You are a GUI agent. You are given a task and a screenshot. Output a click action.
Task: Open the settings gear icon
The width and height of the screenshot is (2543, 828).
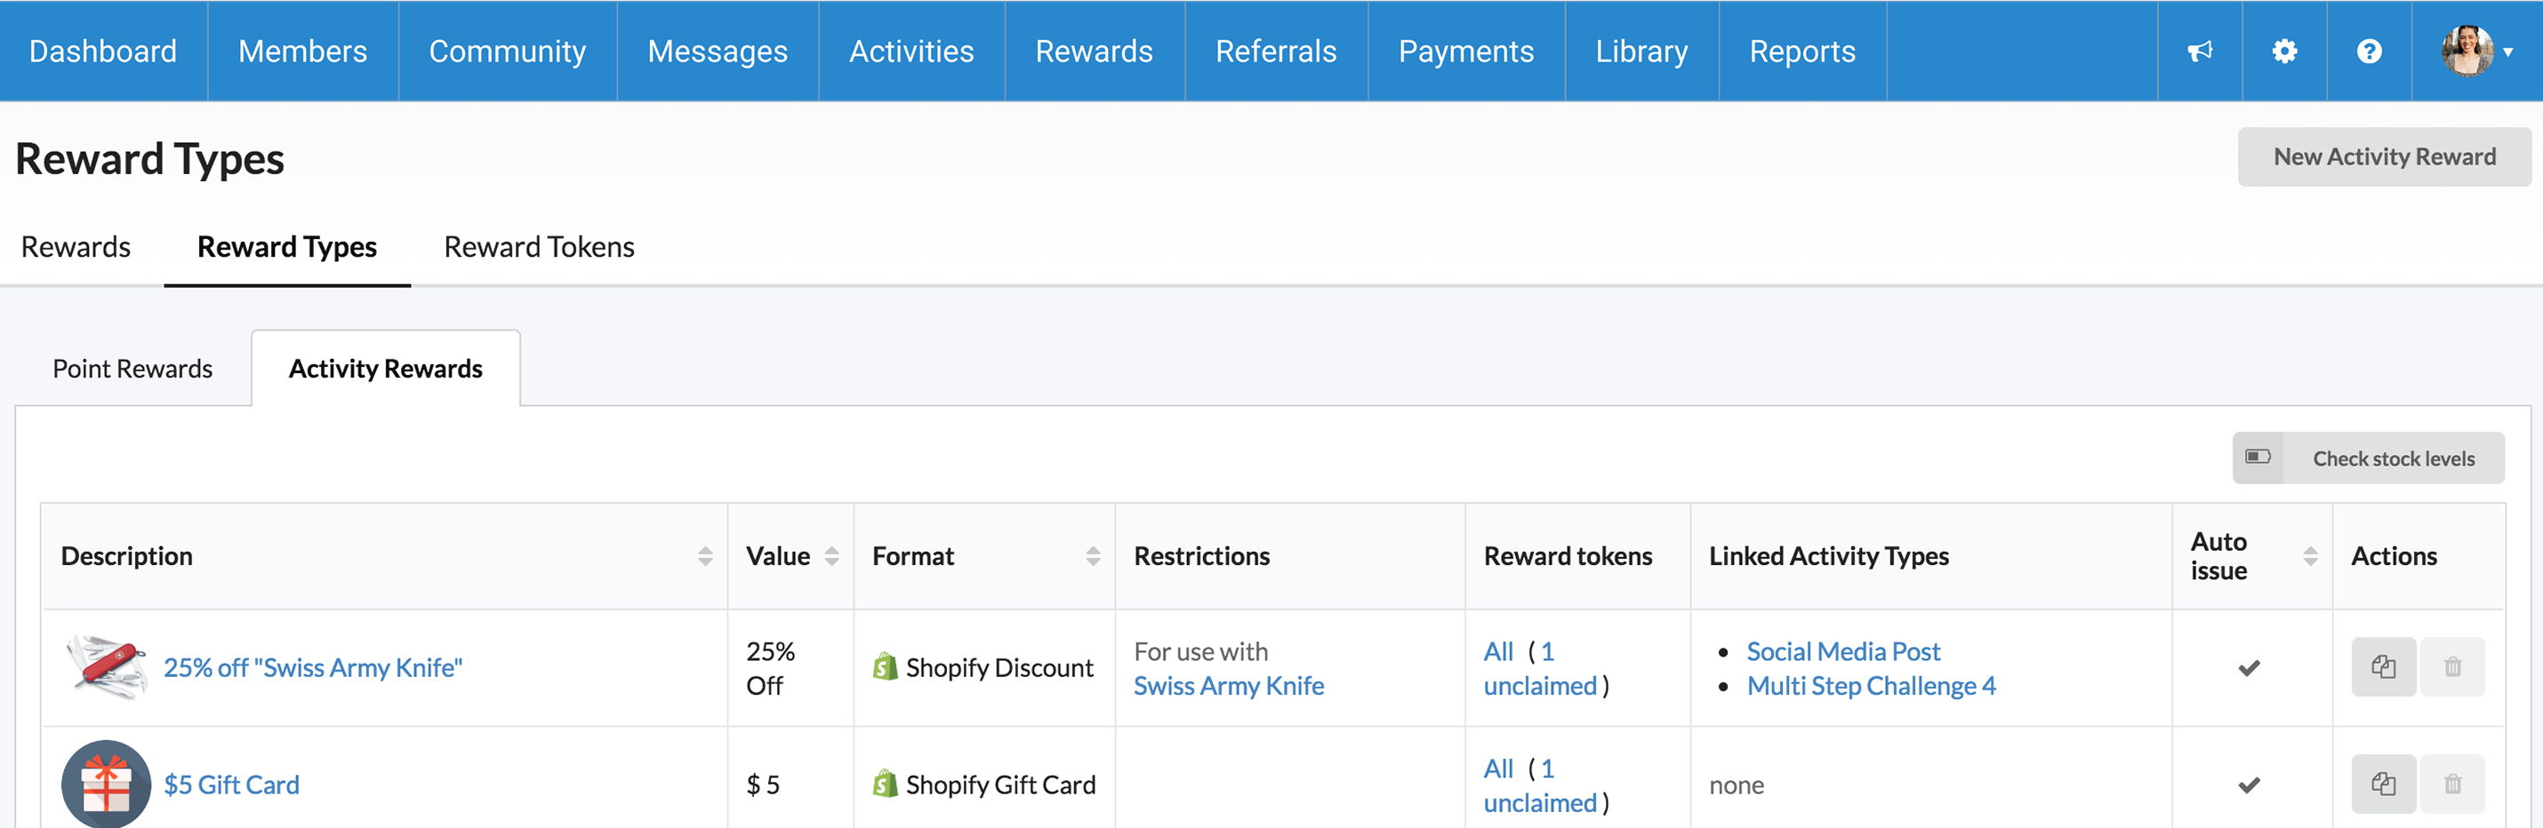[x=2284, y=52]
